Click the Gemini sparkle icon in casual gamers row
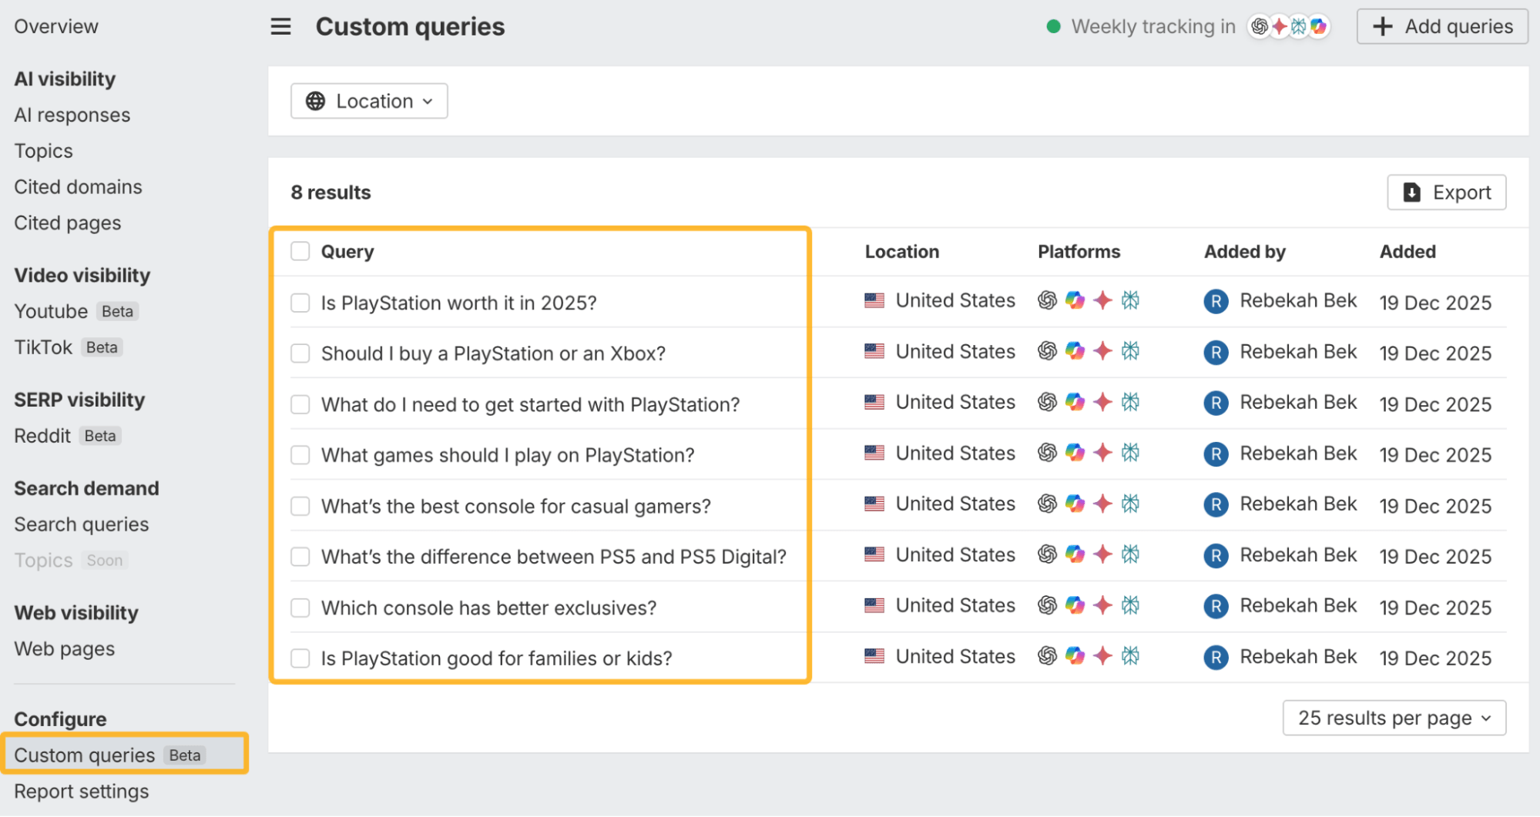The image size is (1540, 817). [x=1102, y=504]
